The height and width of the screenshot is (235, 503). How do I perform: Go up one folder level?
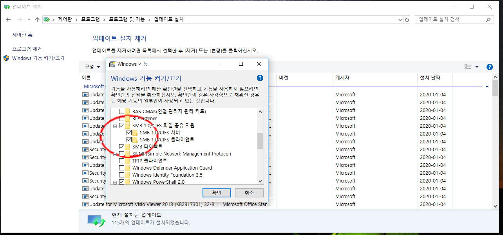pyautogui.click(x=37, y=20)
